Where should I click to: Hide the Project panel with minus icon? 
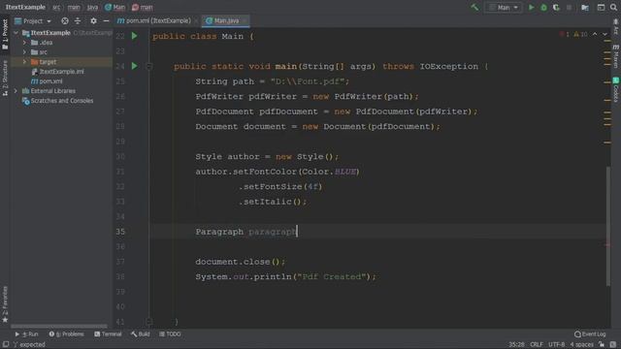tap(106, 21)
